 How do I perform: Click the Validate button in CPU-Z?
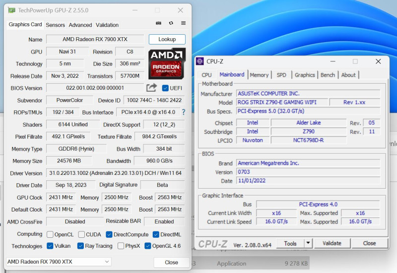click(332, 243)
